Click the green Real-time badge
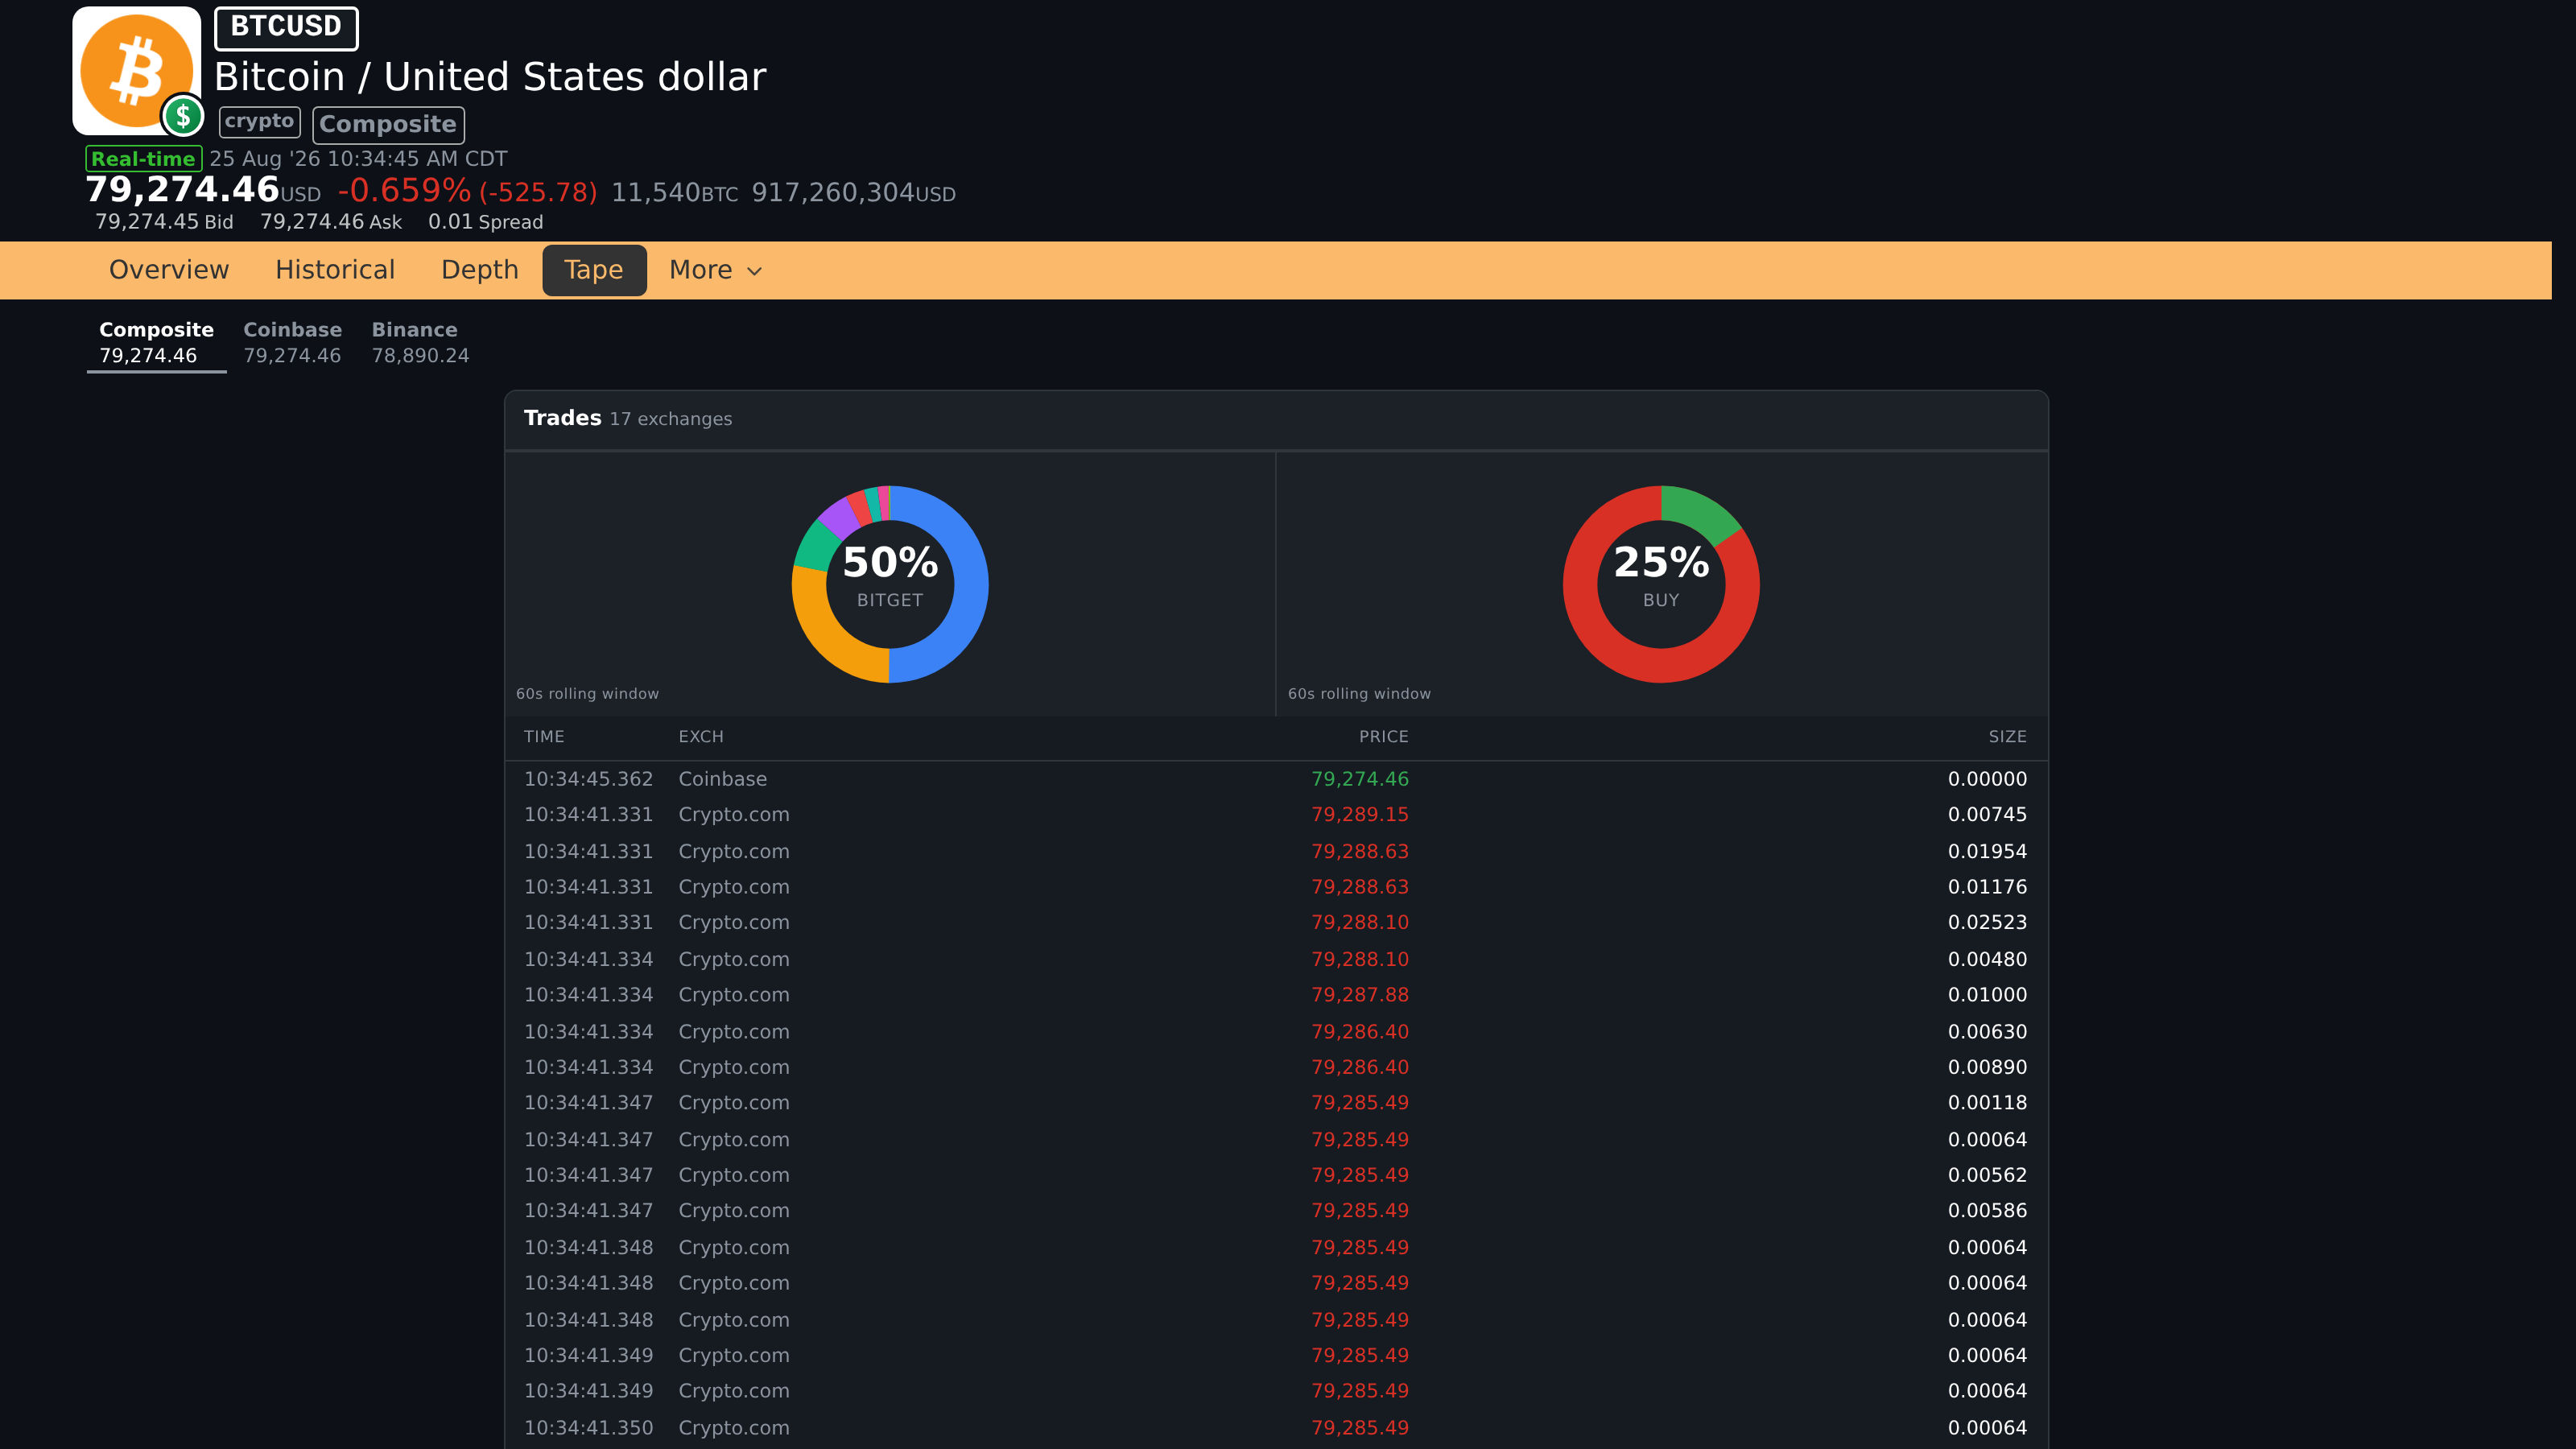The width and height of the screenshot is (2576, 1449). 143,159
